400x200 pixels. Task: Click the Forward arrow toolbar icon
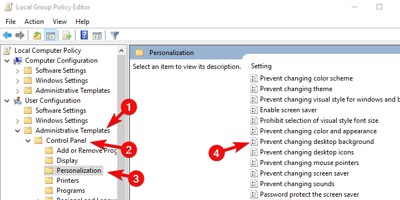click(20, 35)
